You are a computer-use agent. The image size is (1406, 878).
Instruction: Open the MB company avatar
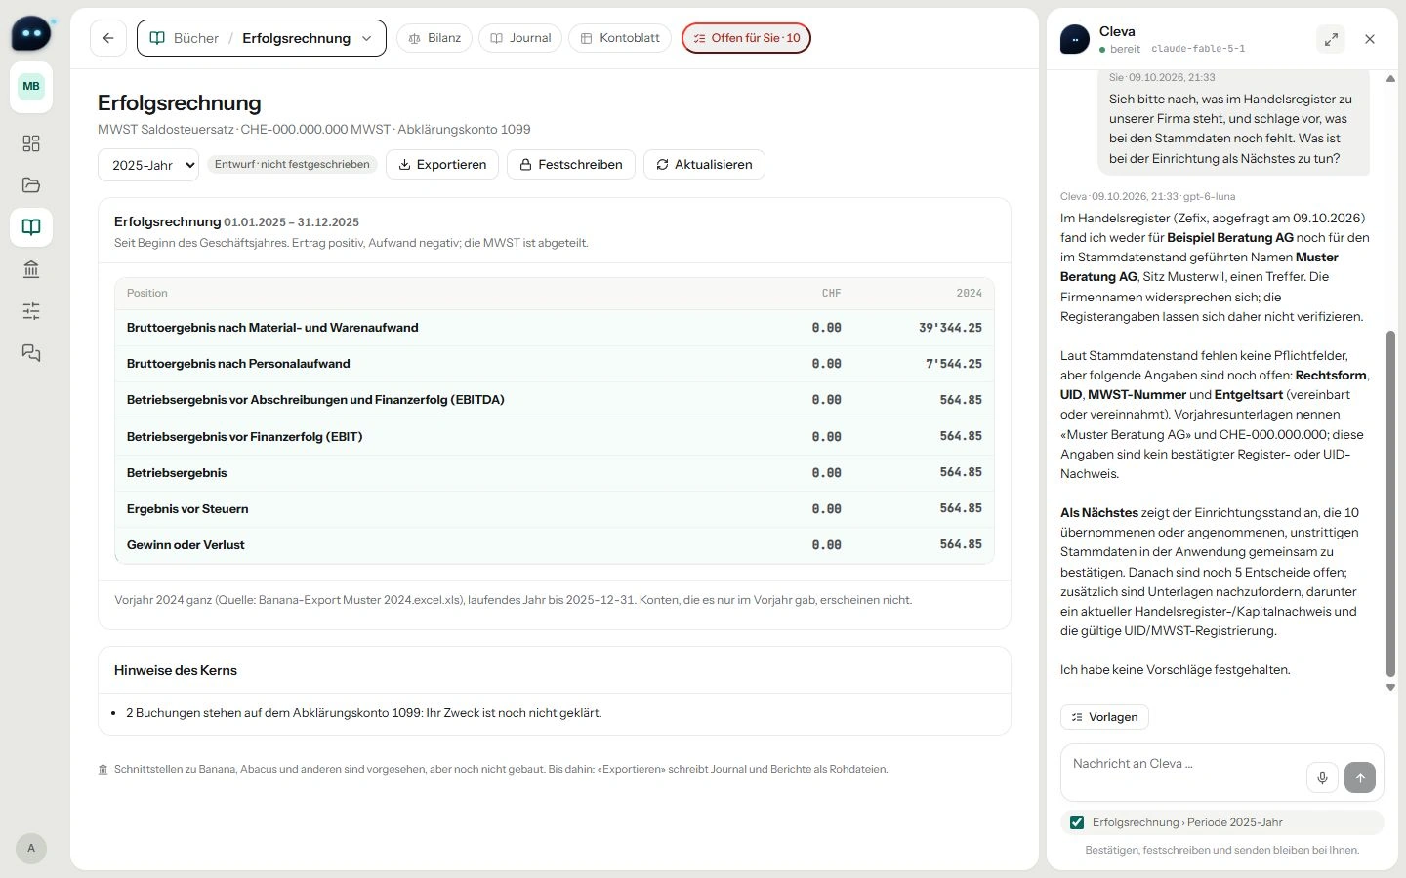tap(31, 86)
